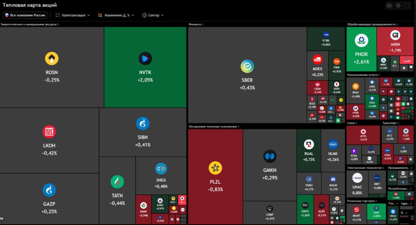Click the MGNT red logo
This screenshot has height=225, width=416.
pos(357,210)
